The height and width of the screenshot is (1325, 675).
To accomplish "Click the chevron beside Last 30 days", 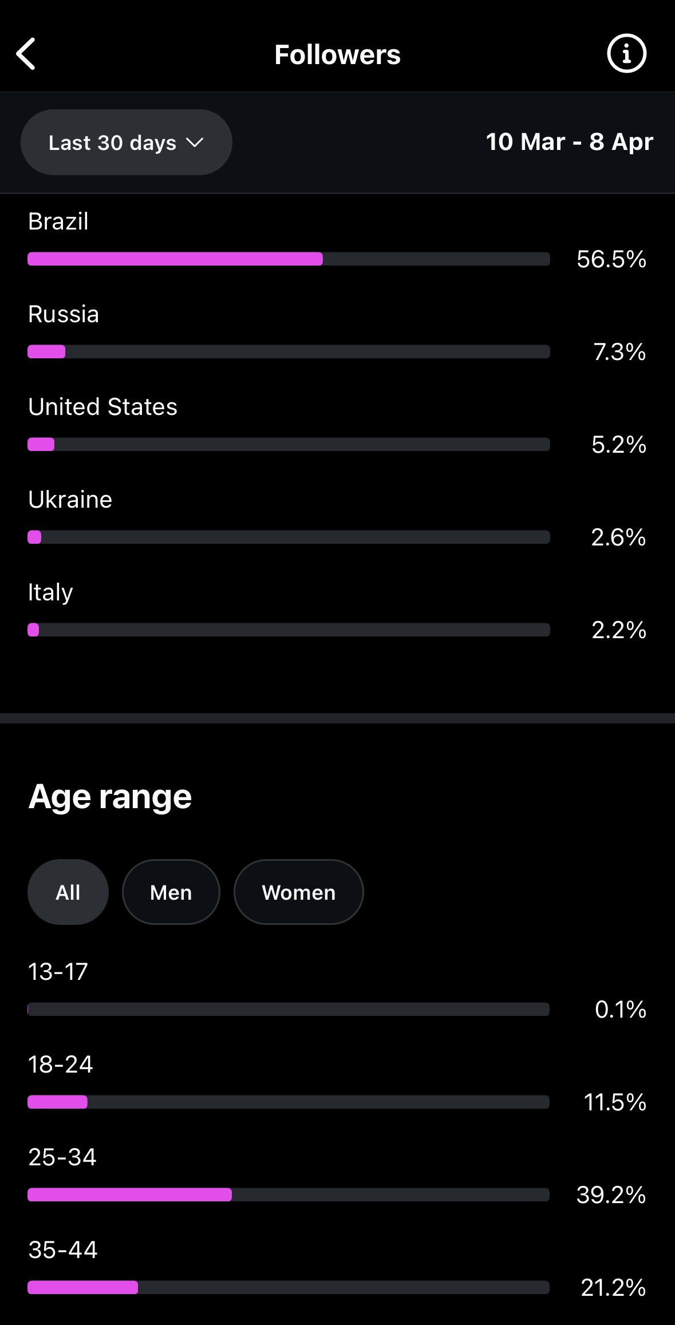I will coord(195,143).
